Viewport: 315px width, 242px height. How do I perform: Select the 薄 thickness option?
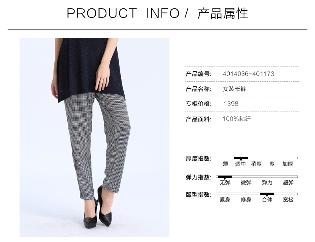225,164
